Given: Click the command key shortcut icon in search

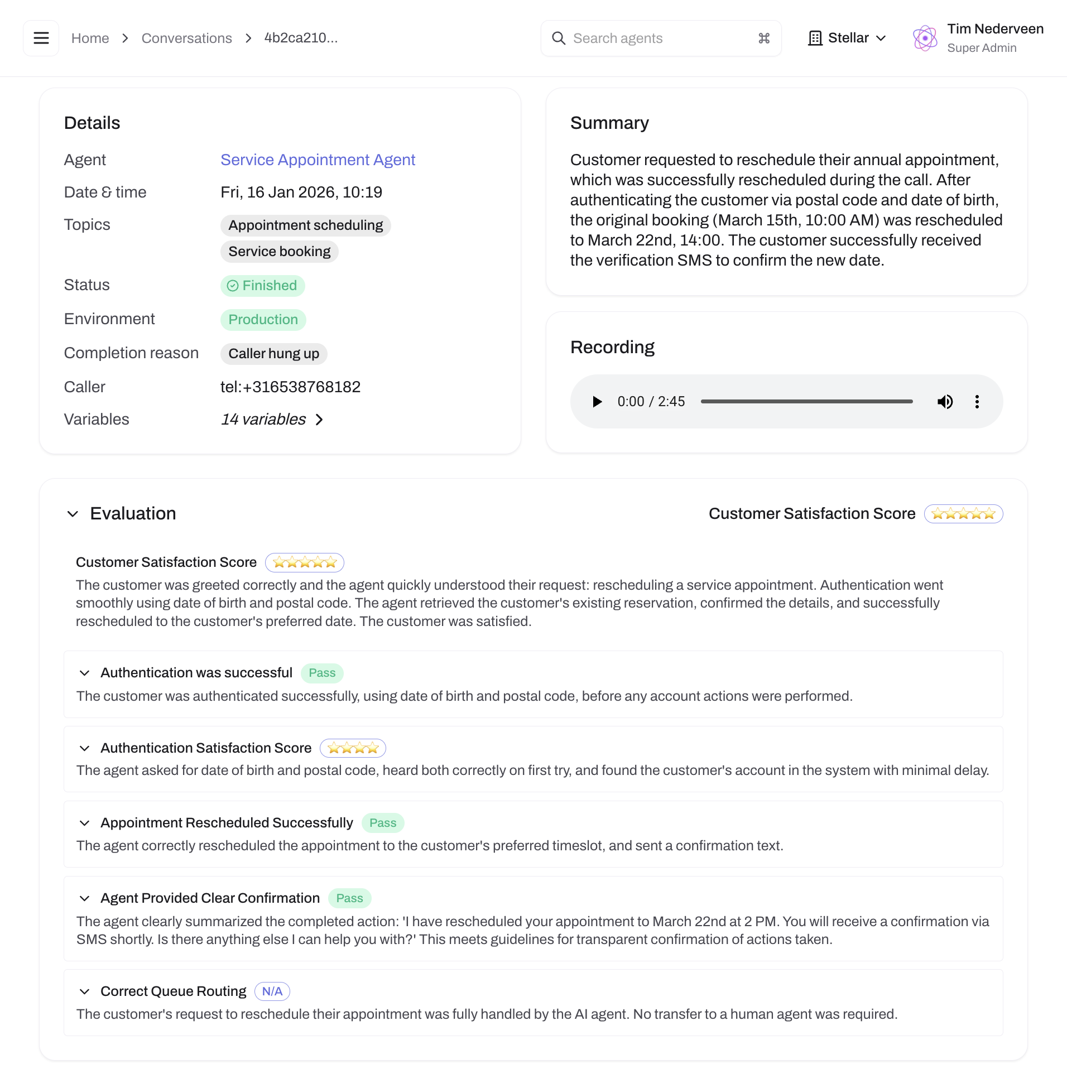Looking at the screenshot, I should (763, 38).
